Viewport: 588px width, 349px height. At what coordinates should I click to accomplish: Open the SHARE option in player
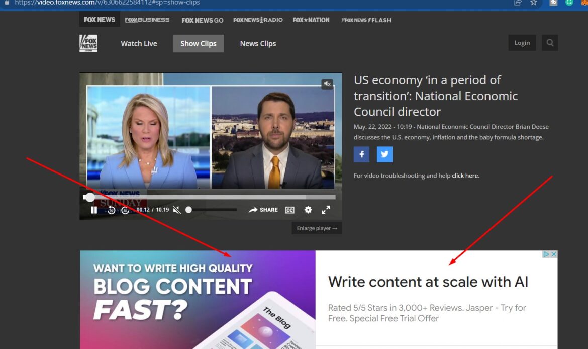[263, 210]
